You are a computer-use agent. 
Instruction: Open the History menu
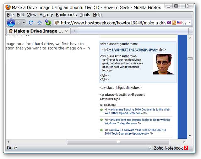click(x=46, y=15)
